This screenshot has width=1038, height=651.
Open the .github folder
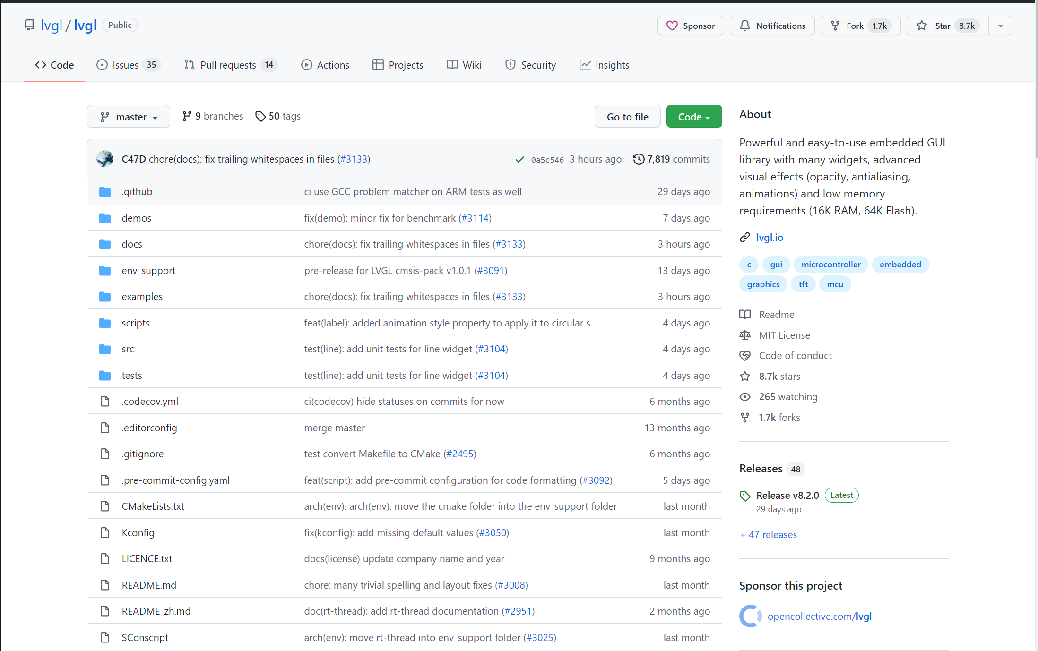pyautogui.click(x=137, y=191)
